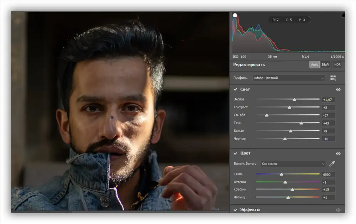Viewport: 356px width, 224px height.
Task: Open the Профиль dropdown showing Adobe Цветной
Action: pyautogui.click(x=288, y=78)
